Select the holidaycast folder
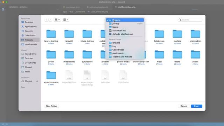This screenshot has width=224, height=126. tap(159, 34)
